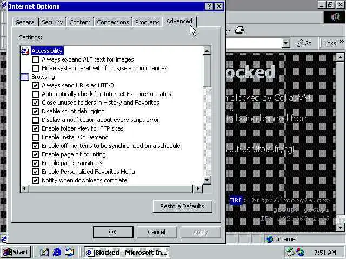Open the browser address bar dropdown
The image size is (346, 259).
pyautogui.click(x=286, y=43)
